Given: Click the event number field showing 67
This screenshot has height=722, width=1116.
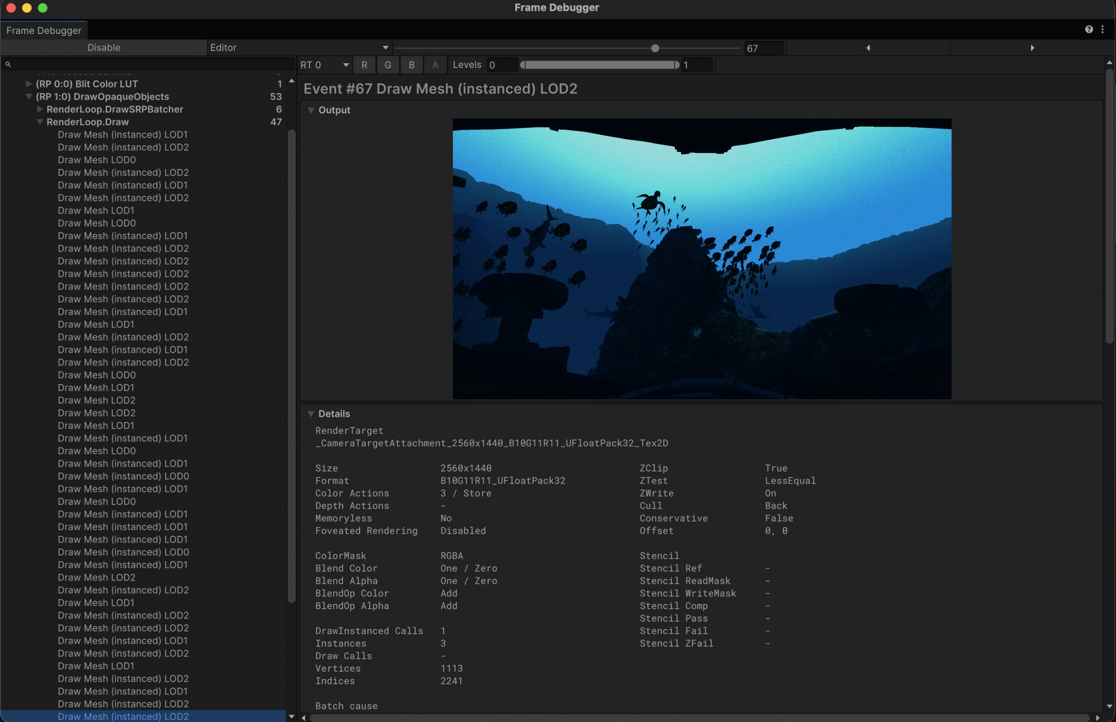Looking at the screenshot, I should pyautogui.click(x=764, y=48).
